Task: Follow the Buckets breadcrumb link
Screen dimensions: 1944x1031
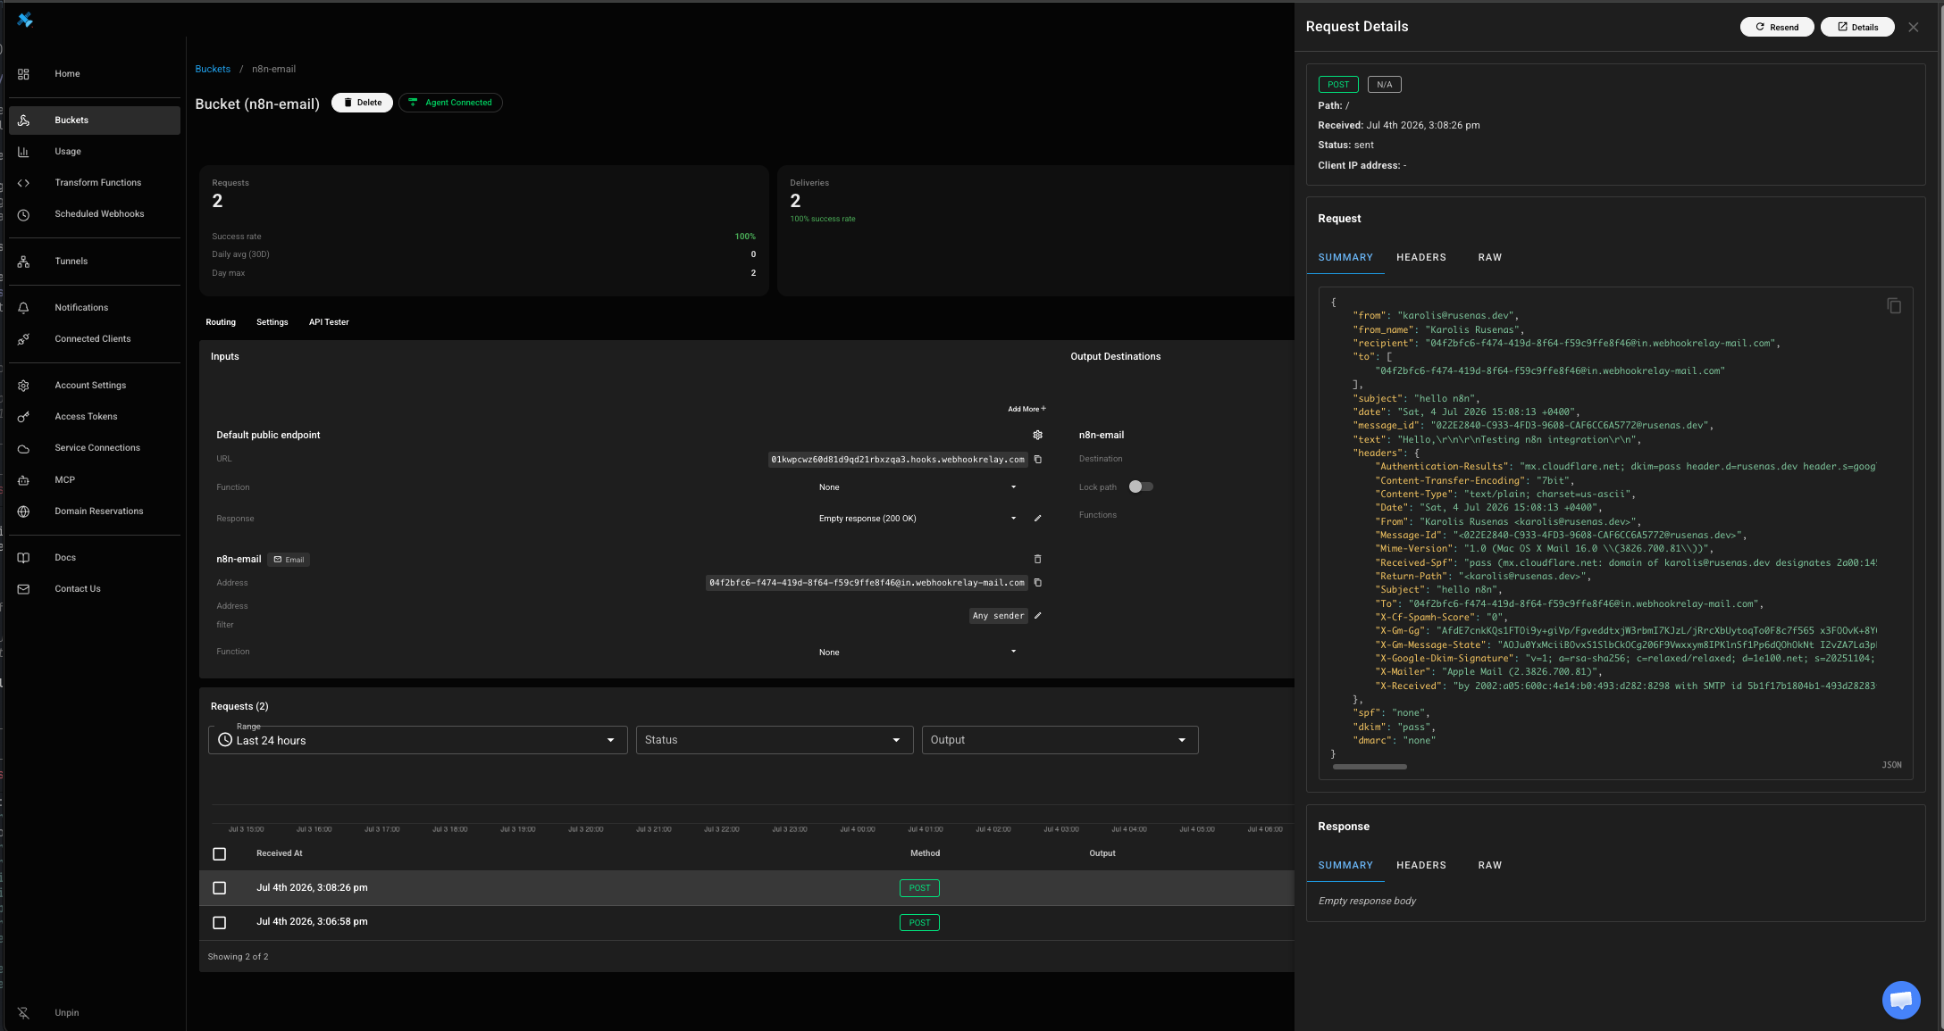Action: [213, 70]
